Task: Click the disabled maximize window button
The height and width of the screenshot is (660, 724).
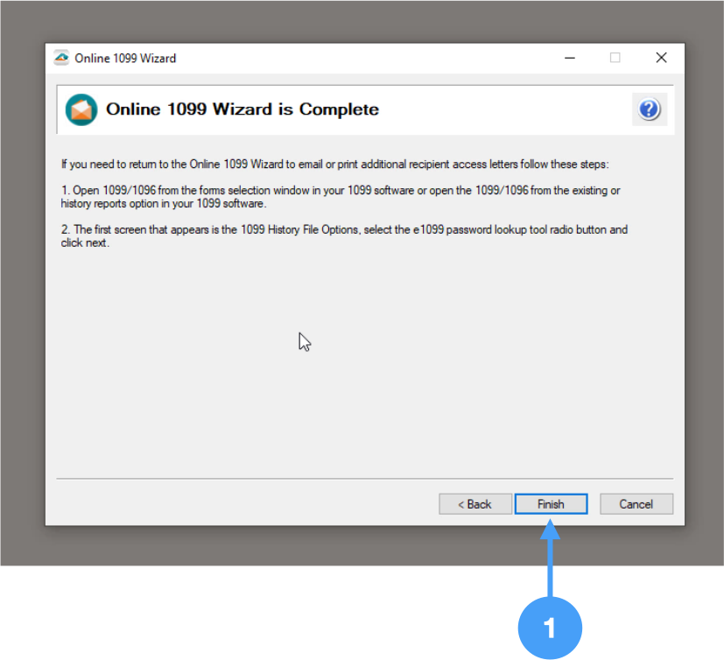Action: pos(615,58)
